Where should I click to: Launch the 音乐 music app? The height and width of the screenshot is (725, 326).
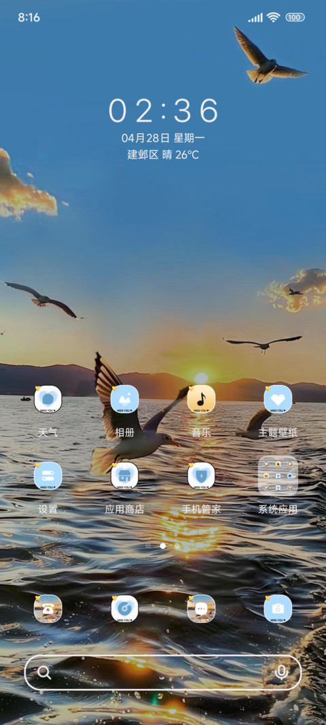coord(201,399)
